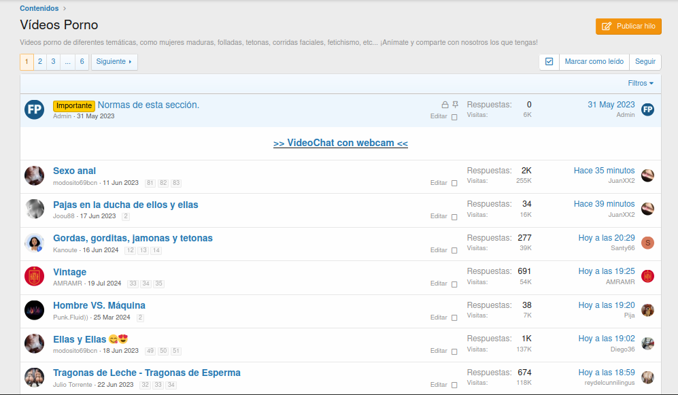Go to page 2 in the pagination
The width and height of the screenshot is (678, 395).
tap(40, 62)
